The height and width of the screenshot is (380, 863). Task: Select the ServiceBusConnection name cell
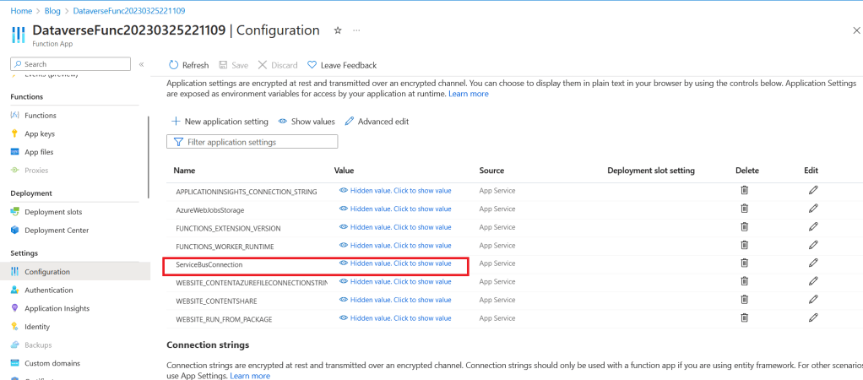[209, 264]
